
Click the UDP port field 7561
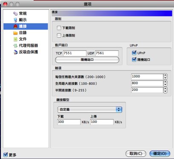click(x=107, y=53)
